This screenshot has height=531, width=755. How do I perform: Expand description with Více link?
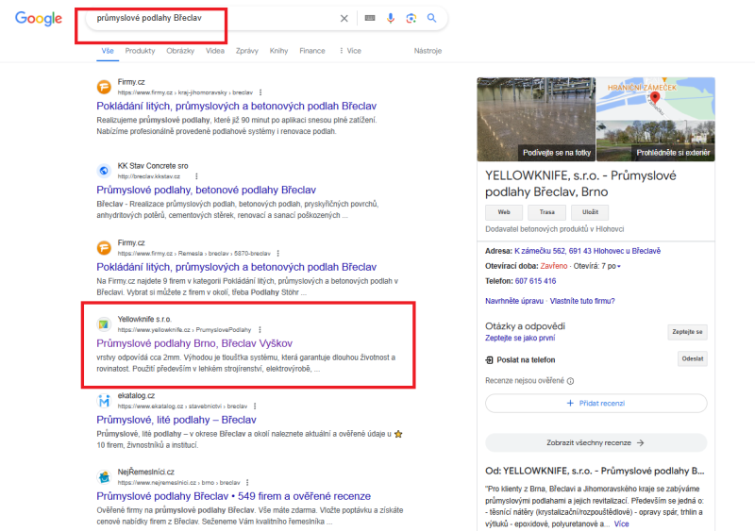[x=621, y=524]
